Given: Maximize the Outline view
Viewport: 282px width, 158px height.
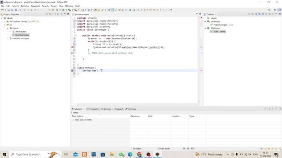Looking at the screenshot, I should tap(280, 14).
